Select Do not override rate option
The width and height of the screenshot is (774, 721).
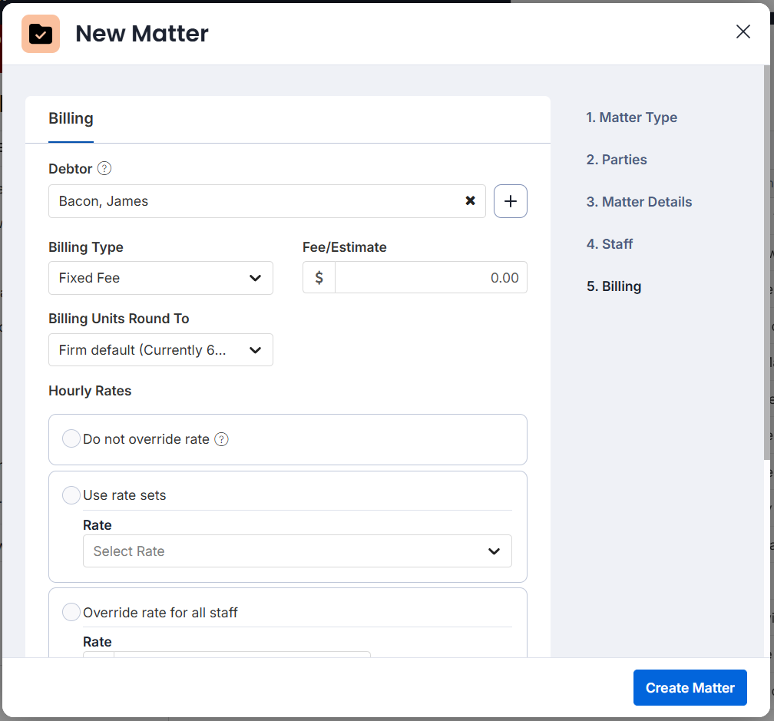point(71,438)
